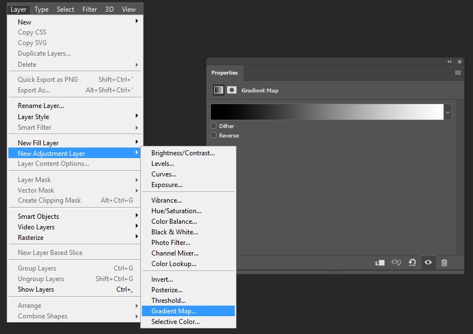The image size is (473, 334).
Task: Click the view previous state icon
Action: (x=396, y=263)
